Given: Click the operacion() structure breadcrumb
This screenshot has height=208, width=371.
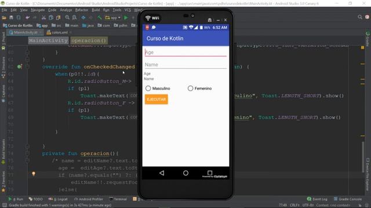Looking at the screenshot, I should pos(89,40).
